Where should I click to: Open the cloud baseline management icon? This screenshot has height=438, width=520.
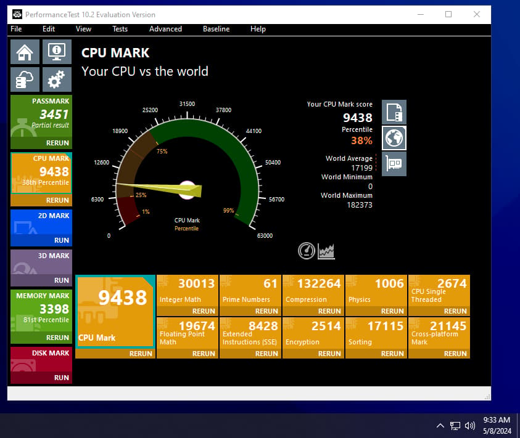(x=25, y=79)
